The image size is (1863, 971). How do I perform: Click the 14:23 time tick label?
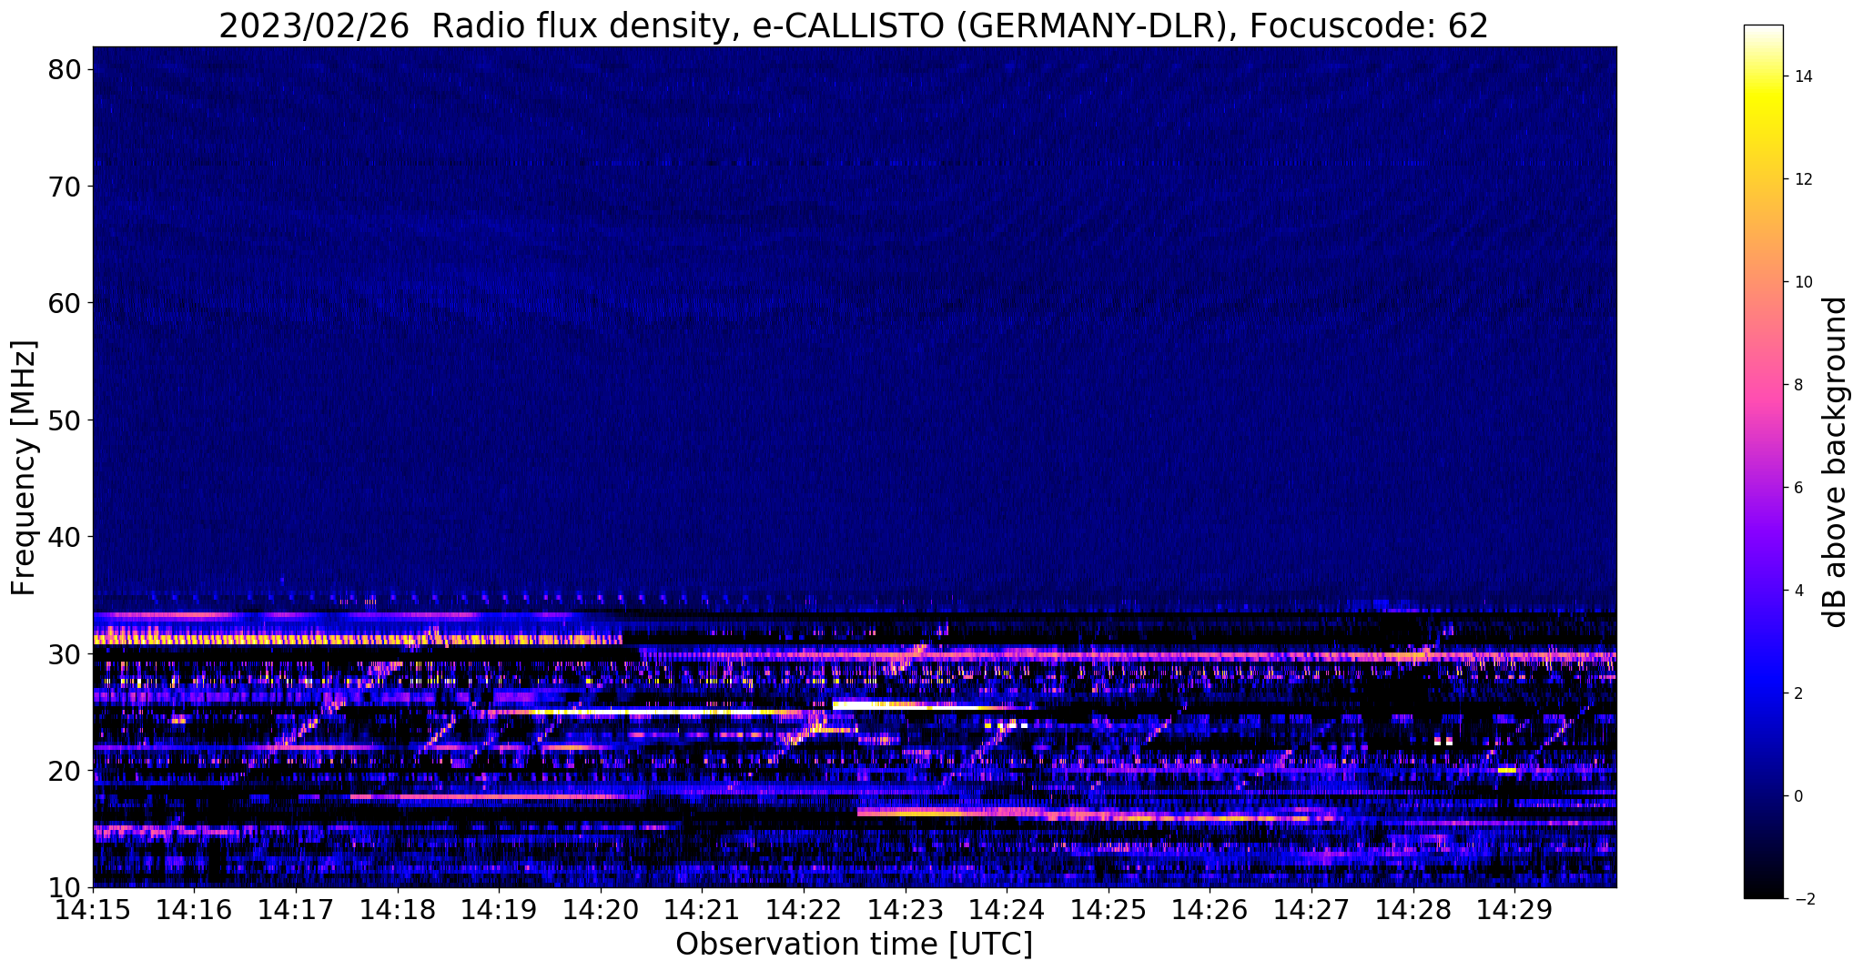tap(906, 910)
